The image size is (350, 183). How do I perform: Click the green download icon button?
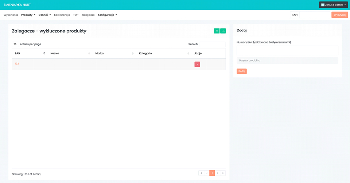coord(223,31)
